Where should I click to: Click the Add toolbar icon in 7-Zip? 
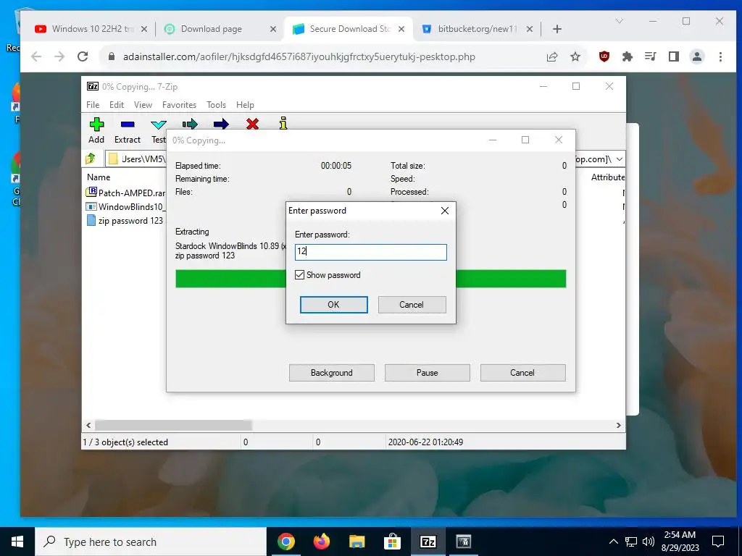pos(96,125)
